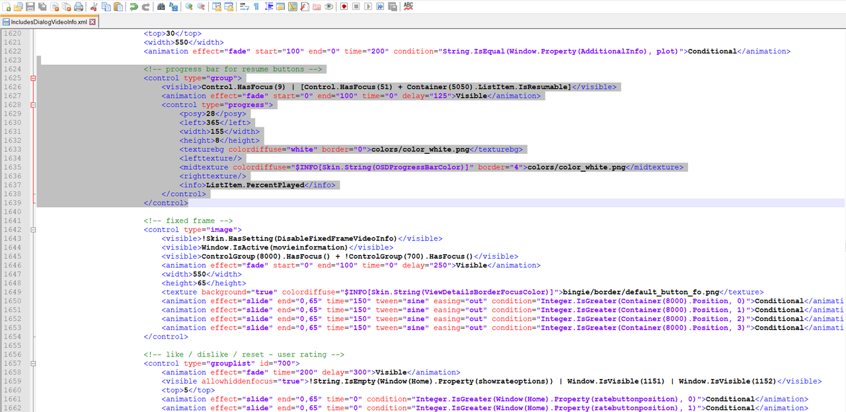Click the value 28 in the posy tag
Viewport: 846px width, 412px height.
point(211,114)
